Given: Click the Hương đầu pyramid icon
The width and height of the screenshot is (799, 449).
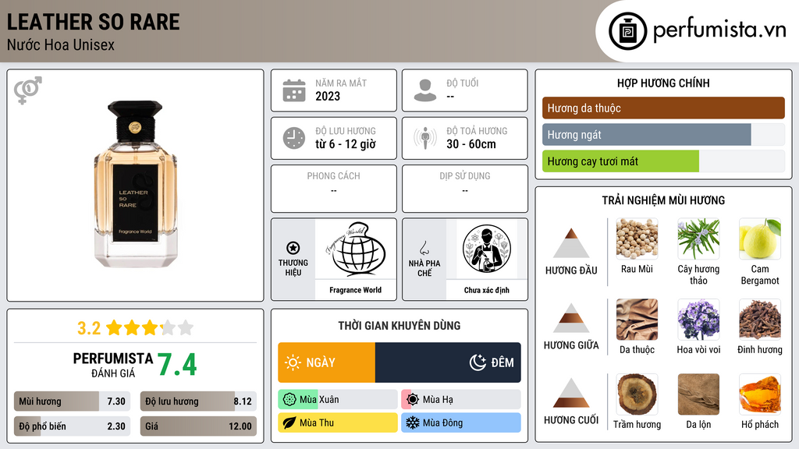Looking at the screenshot, I should [571, 243].
